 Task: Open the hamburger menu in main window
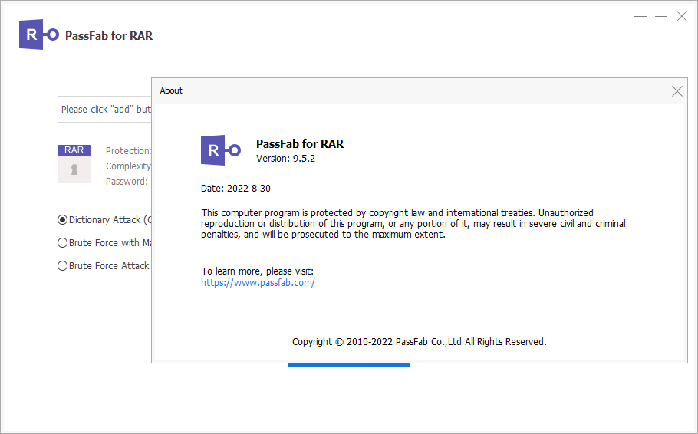640,16
